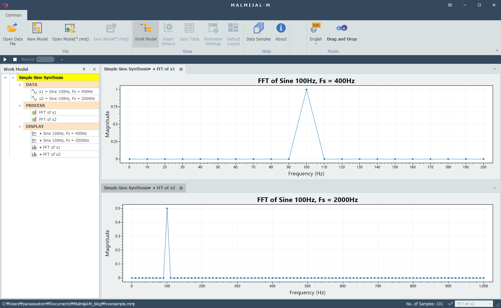This screenshot has height=308, width=501.
Task: Close the FFT of x1 graph tab
Action: point(181,69)
